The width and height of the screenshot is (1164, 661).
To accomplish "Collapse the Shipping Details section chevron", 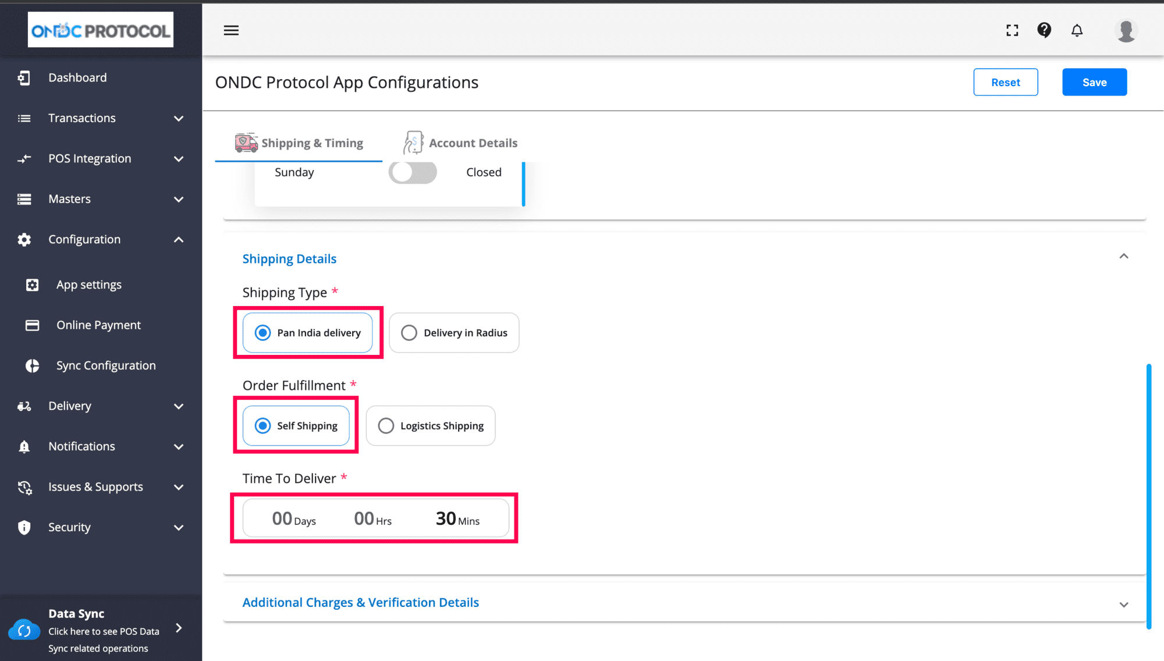I will click(1123, 257).
